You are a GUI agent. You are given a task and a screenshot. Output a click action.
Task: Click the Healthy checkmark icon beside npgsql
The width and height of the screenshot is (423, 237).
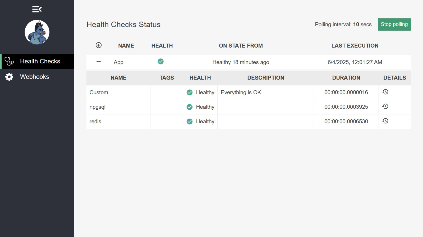pyautogui.click(x=190, y=107)
